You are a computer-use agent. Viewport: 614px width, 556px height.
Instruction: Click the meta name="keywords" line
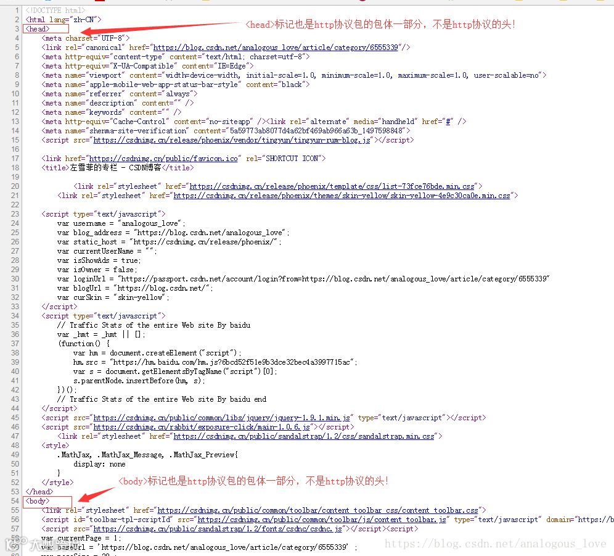(x=112, y=112)
